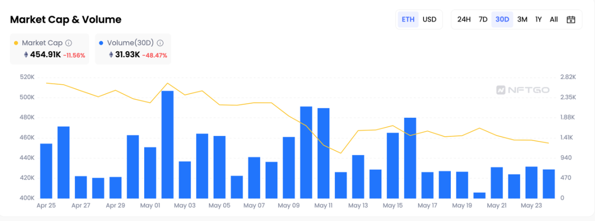This screenshot has height=221, width=595.
Task: Select the 24H time range
Action: (464, 20)
